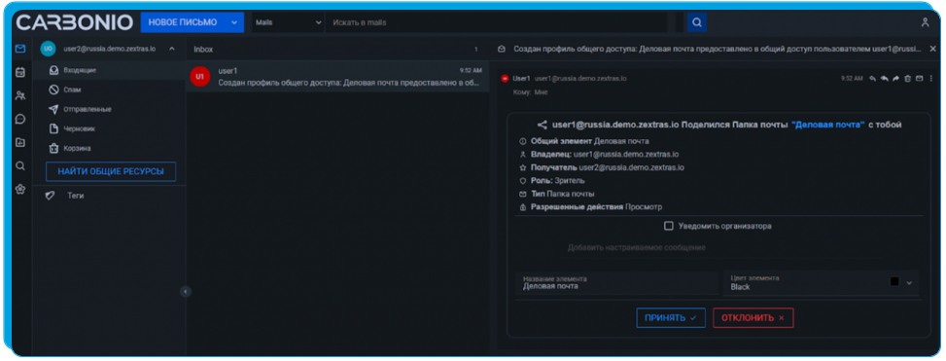The height and width of the screenshot is (361, 946).
Task: Click the UO avatar of user2 account
Action: click(x=48, y=49)
